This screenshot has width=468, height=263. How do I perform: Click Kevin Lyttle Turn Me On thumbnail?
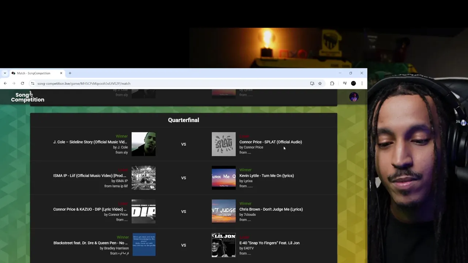(224, 178)
